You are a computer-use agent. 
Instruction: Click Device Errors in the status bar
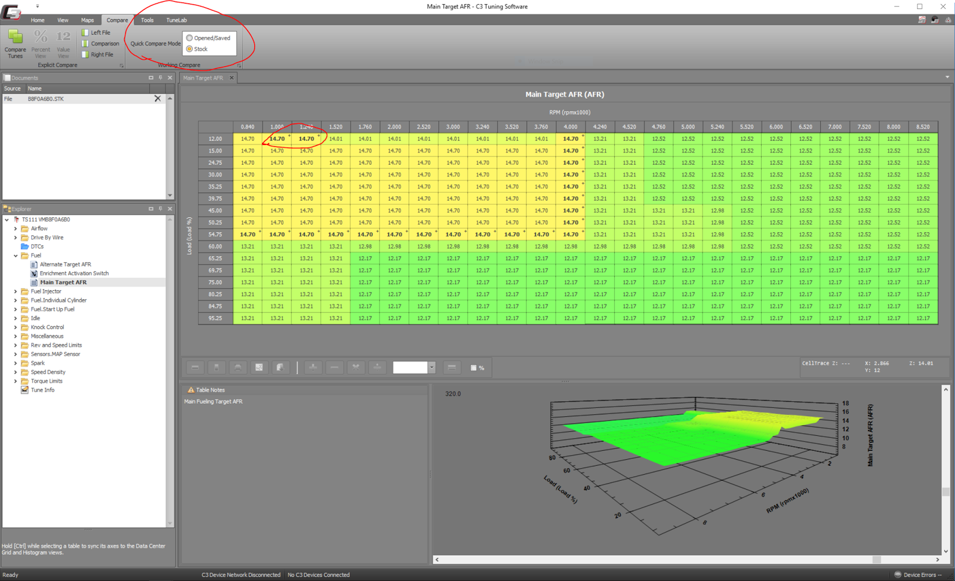click(919, 574)
